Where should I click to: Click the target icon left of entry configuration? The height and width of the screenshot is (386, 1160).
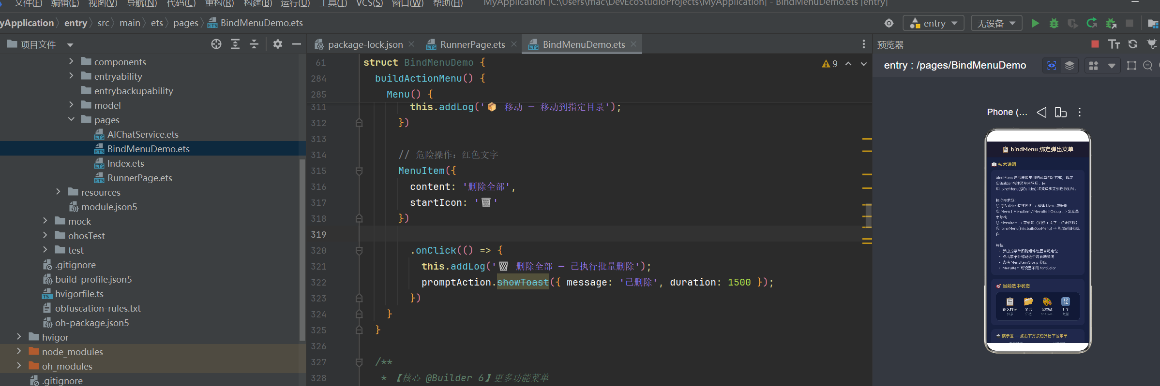click(x=889, y=23)
